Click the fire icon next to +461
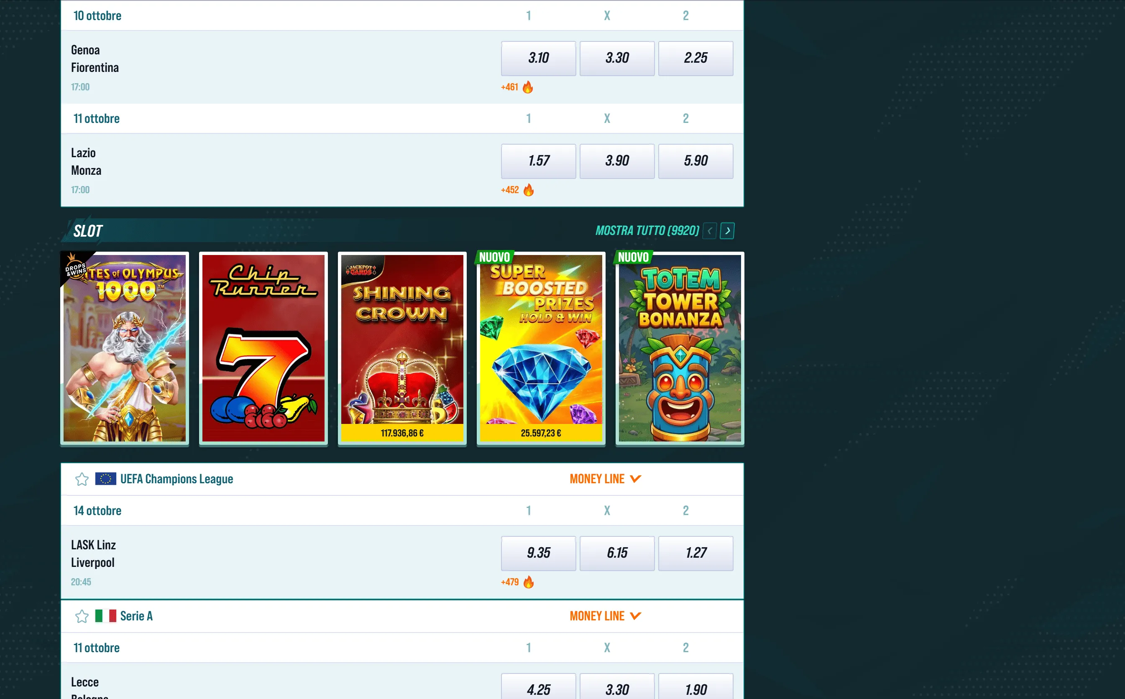Screen dimensions: 1125x699 click(528, 87)
